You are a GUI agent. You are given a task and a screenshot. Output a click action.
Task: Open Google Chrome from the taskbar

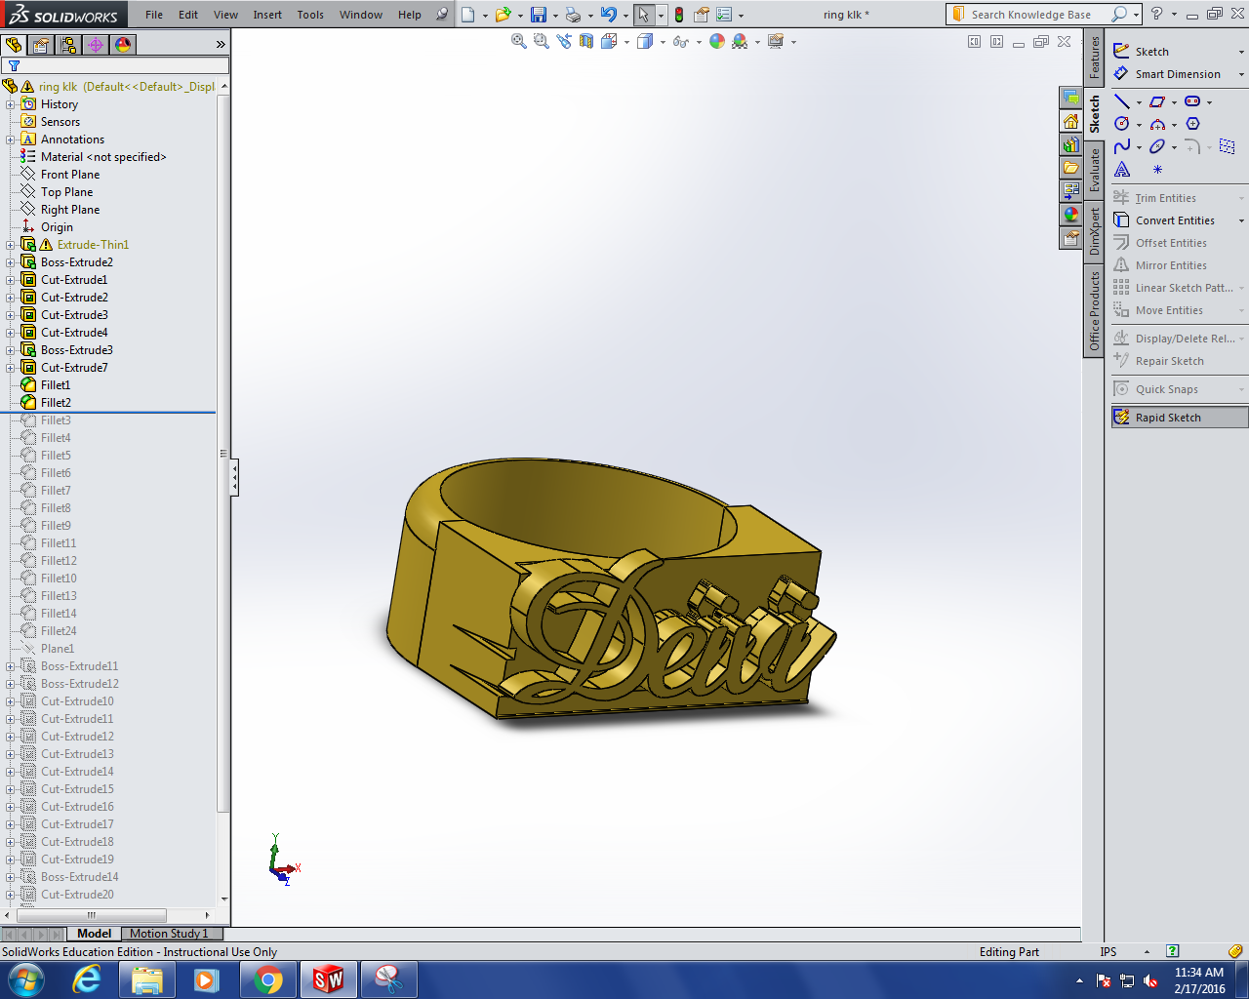click(268, 979)
